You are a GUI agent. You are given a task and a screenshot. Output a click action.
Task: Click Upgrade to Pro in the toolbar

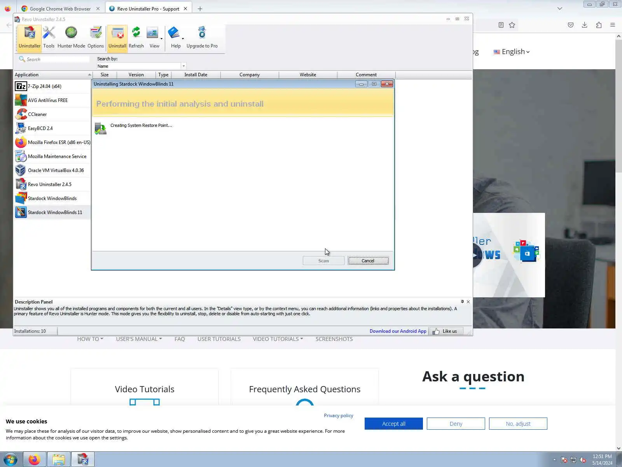(202, 37)
